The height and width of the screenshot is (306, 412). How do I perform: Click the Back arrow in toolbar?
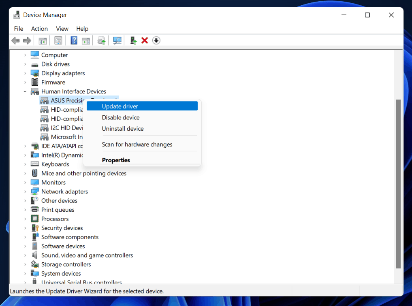(15, 40)
